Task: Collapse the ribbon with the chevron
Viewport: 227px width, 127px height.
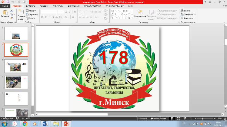Action: 225,22
